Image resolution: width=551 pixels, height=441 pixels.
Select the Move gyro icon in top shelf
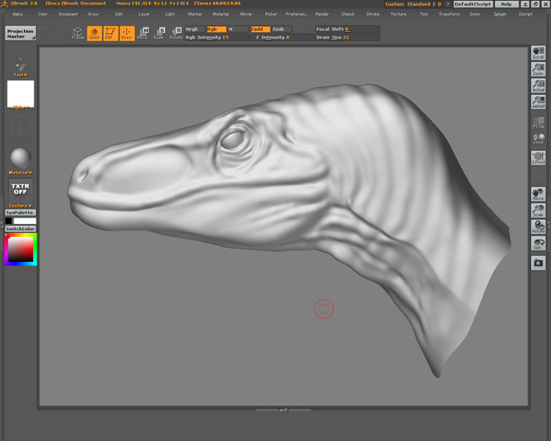pyautogui.click(x=143, y=33)
